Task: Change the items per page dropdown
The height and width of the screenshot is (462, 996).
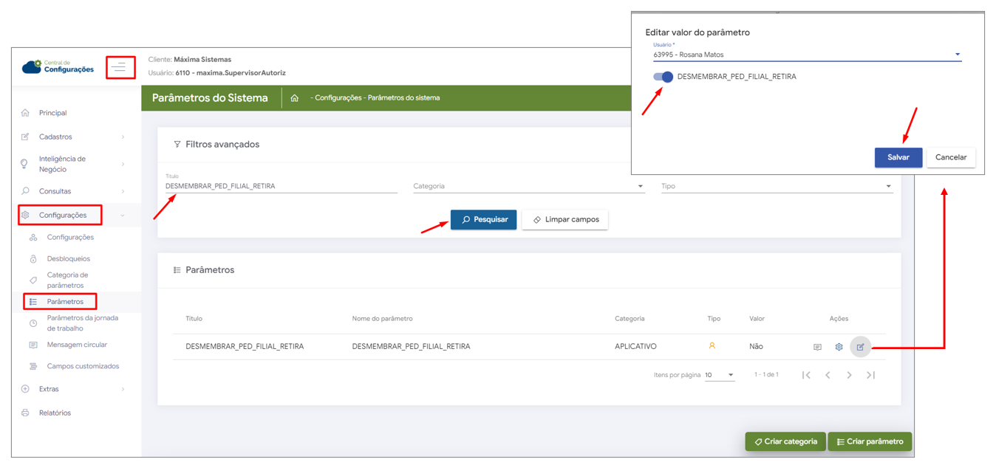Action: tap(719, 376)
